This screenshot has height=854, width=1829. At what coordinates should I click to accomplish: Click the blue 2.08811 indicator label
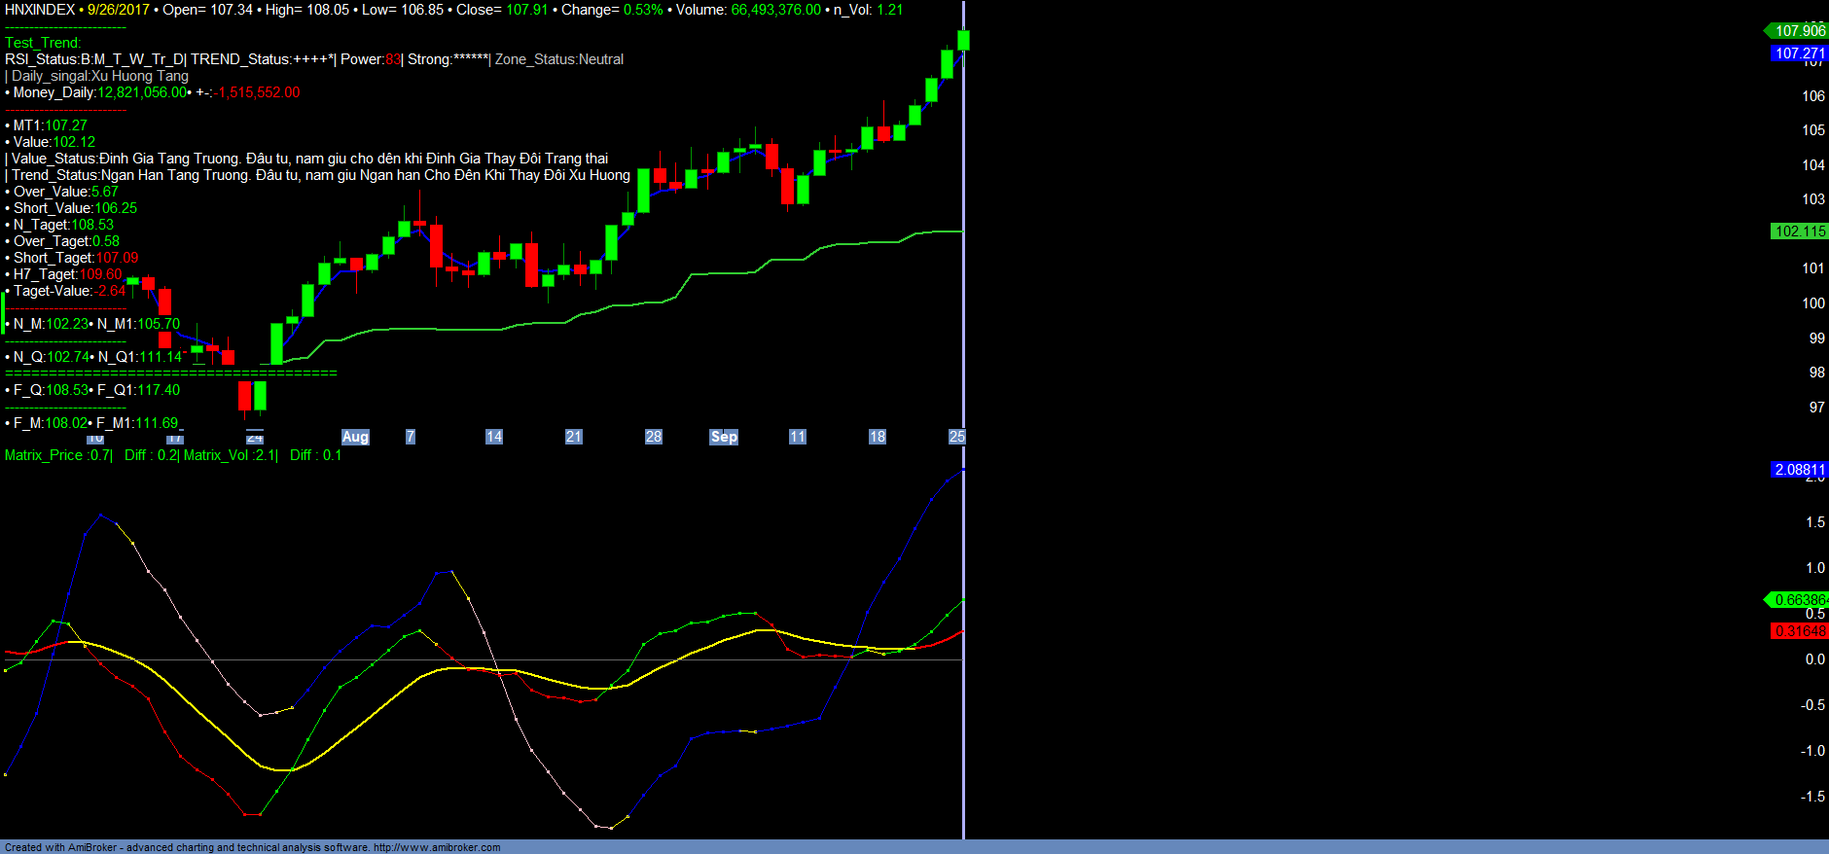(x=1799, y=470)
